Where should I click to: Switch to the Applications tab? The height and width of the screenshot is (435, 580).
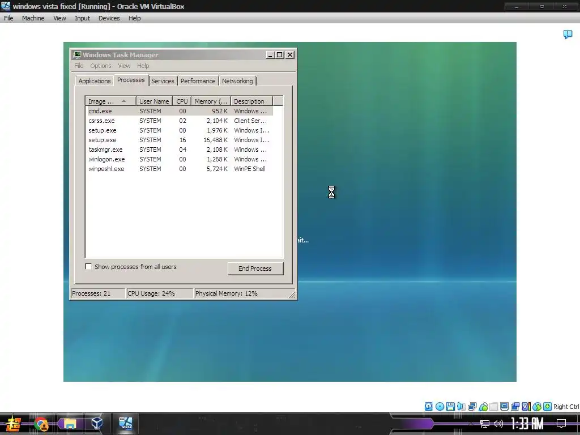pyautogui.click(x=95, y=81)
